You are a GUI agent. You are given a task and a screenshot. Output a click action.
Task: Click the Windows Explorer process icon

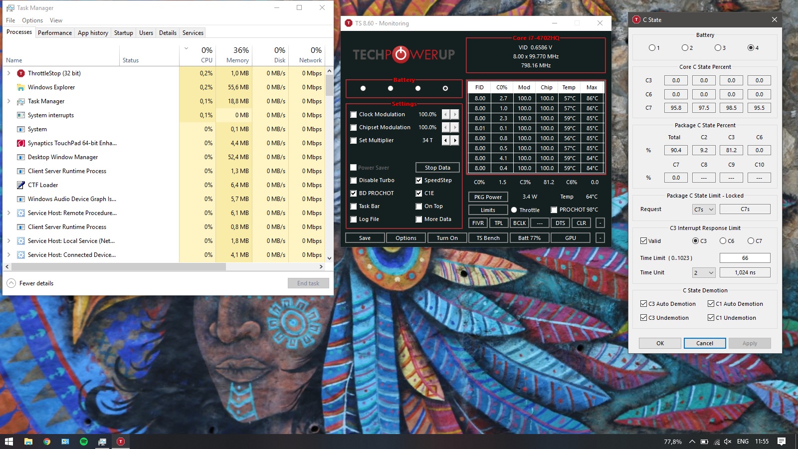[21, 87]
